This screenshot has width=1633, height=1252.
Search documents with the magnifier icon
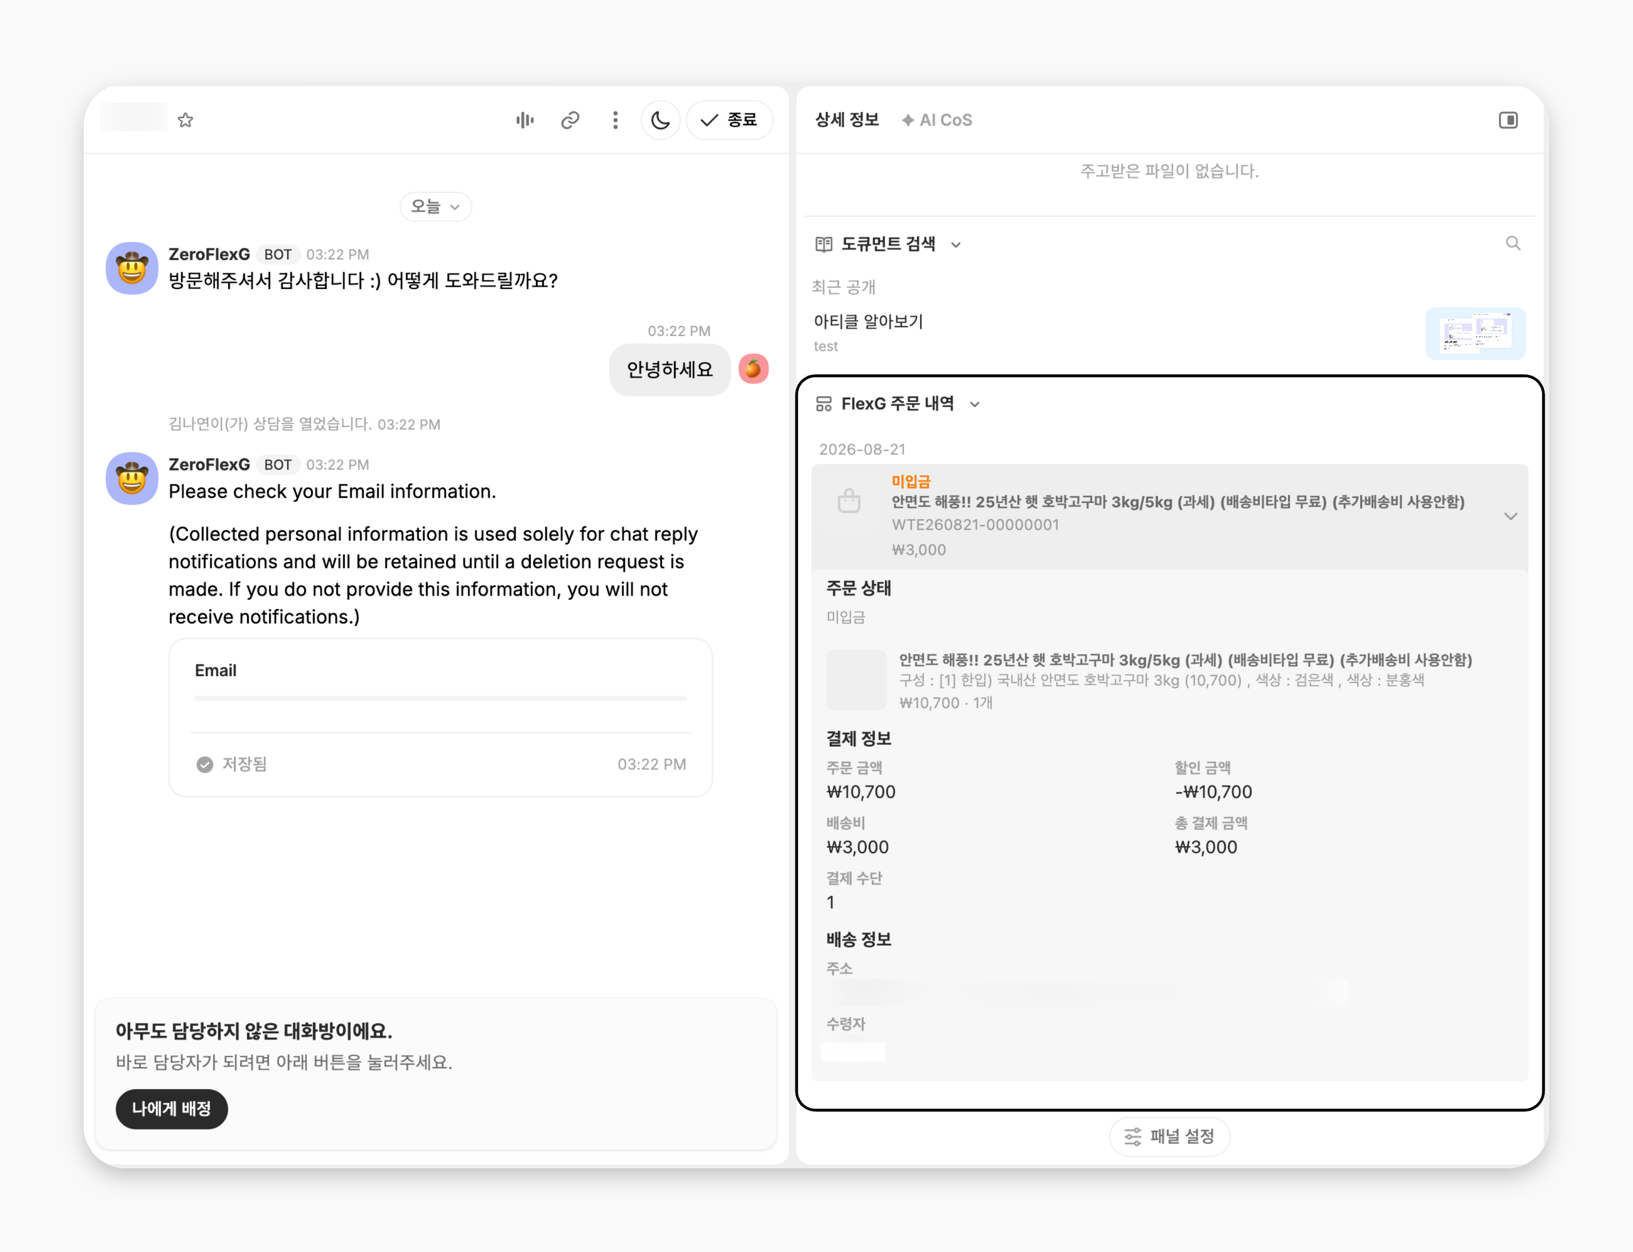click(1513, 244)
